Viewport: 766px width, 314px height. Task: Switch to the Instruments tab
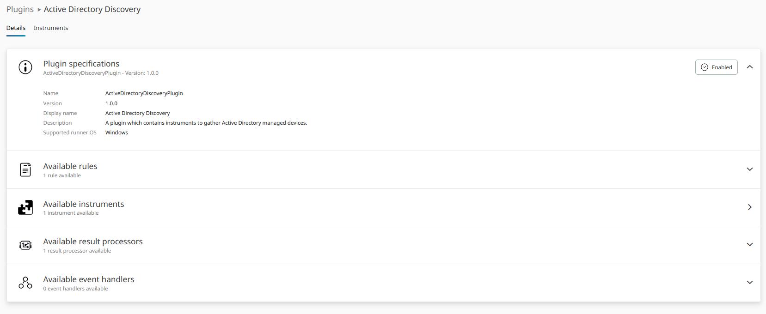(x=51, y=28)
